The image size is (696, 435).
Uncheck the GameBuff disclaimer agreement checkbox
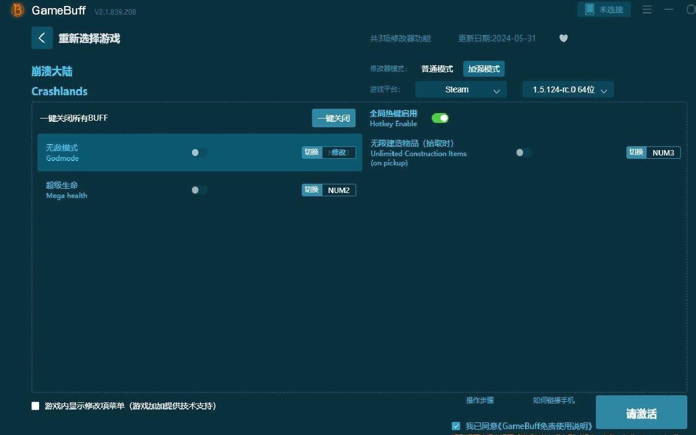coord(456,426)
